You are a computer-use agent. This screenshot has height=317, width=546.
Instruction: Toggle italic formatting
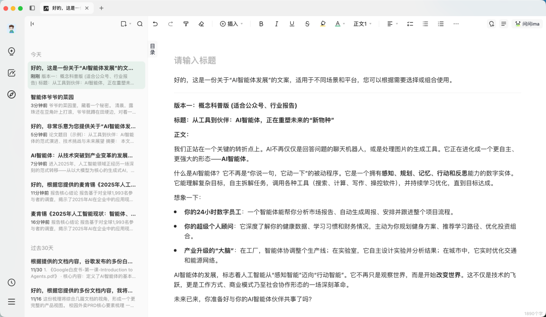point(277,23)
